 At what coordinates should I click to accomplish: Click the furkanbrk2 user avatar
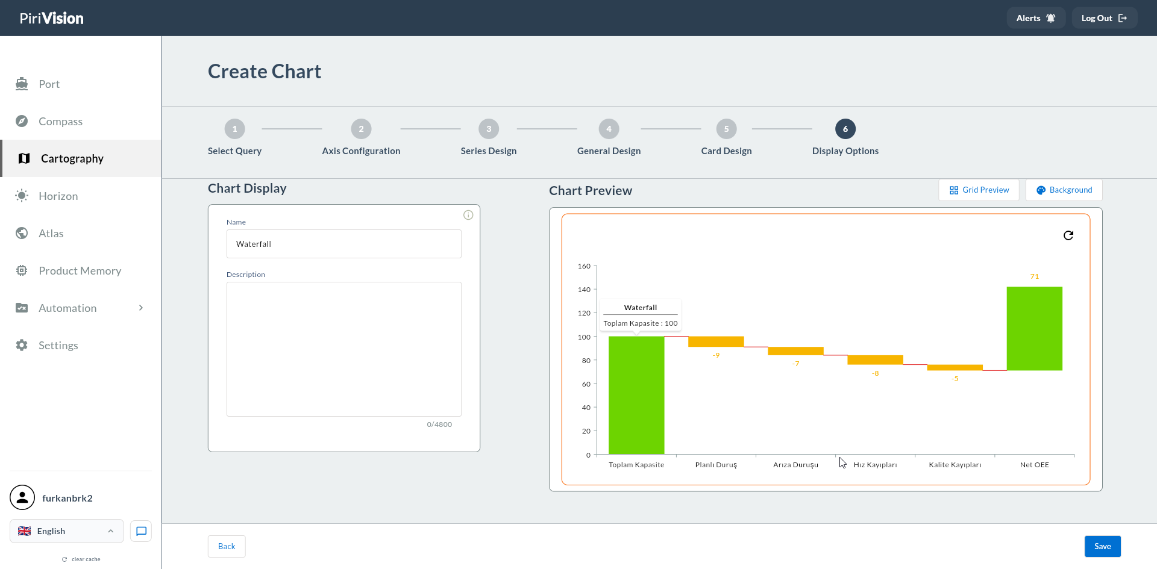(22, 497)
